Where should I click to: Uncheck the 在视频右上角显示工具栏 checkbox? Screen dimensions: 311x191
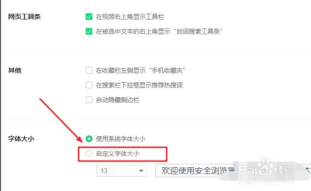click(x=89, y=17)
